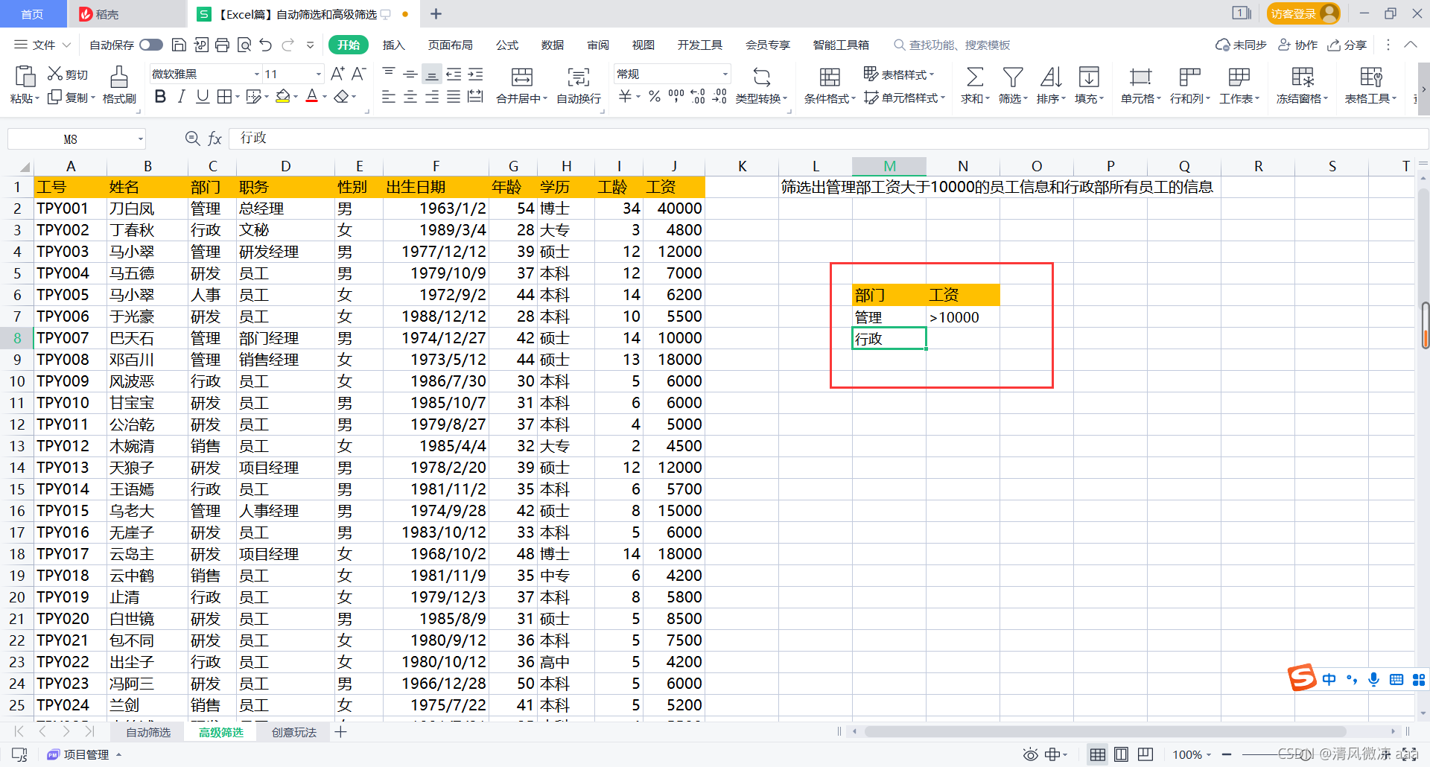Click the Print icon
The width and height of the screenshot is (1430, 767).
point(222,45)
